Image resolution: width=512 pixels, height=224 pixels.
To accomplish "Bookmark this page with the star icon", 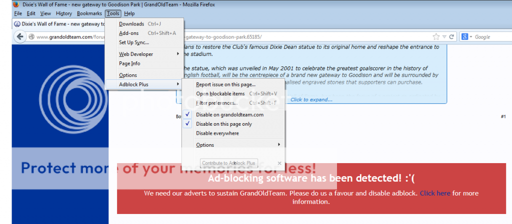I will (436, 37).
